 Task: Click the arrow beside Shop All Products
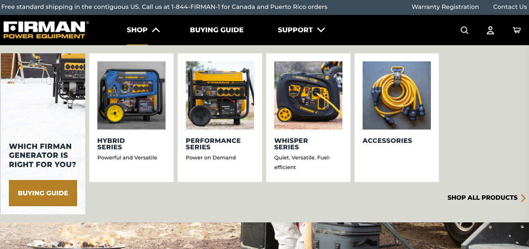(x=523, y=198)
